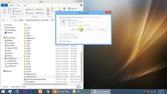Open the Windows Start button
This screenshot has width=167, height=94.
point(3,91)
